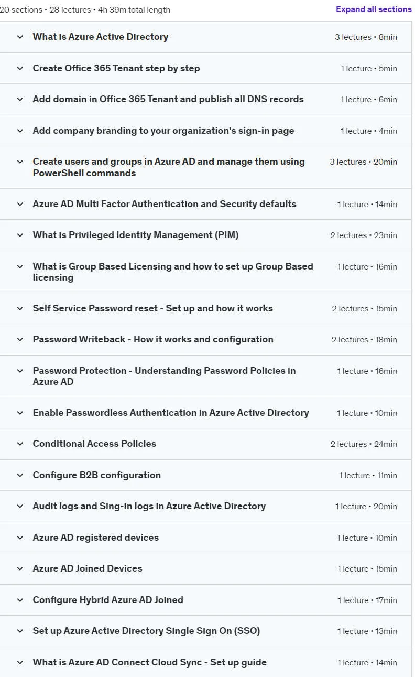This screenshot has height=677, width=415.
Task: Click chevron next to Add domain in Office 365
Action: tap(20, 99)
